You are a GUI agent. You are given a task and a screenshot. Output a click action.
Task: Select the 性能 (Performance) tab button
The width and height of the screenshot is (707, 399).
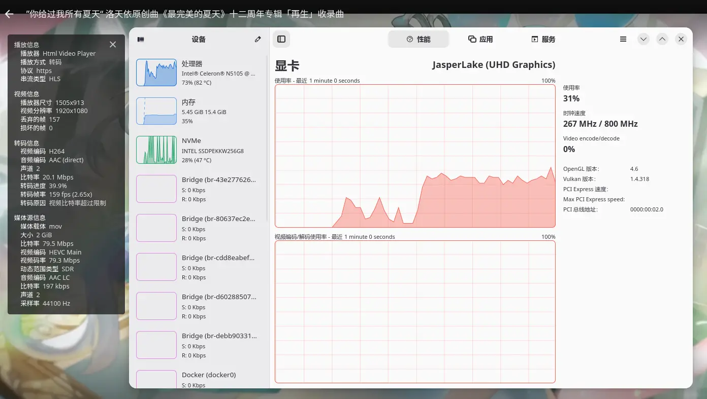(x=419, y=39)
